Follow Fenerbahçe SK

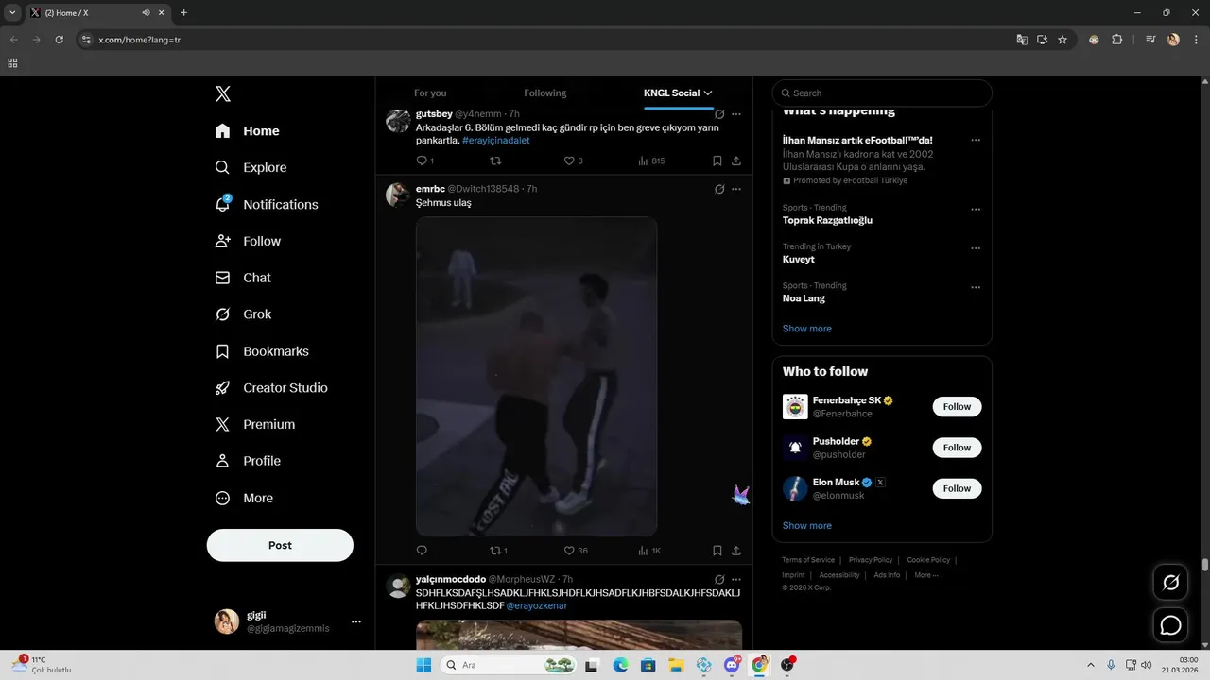pyautogui.click(x=957, y=406)
